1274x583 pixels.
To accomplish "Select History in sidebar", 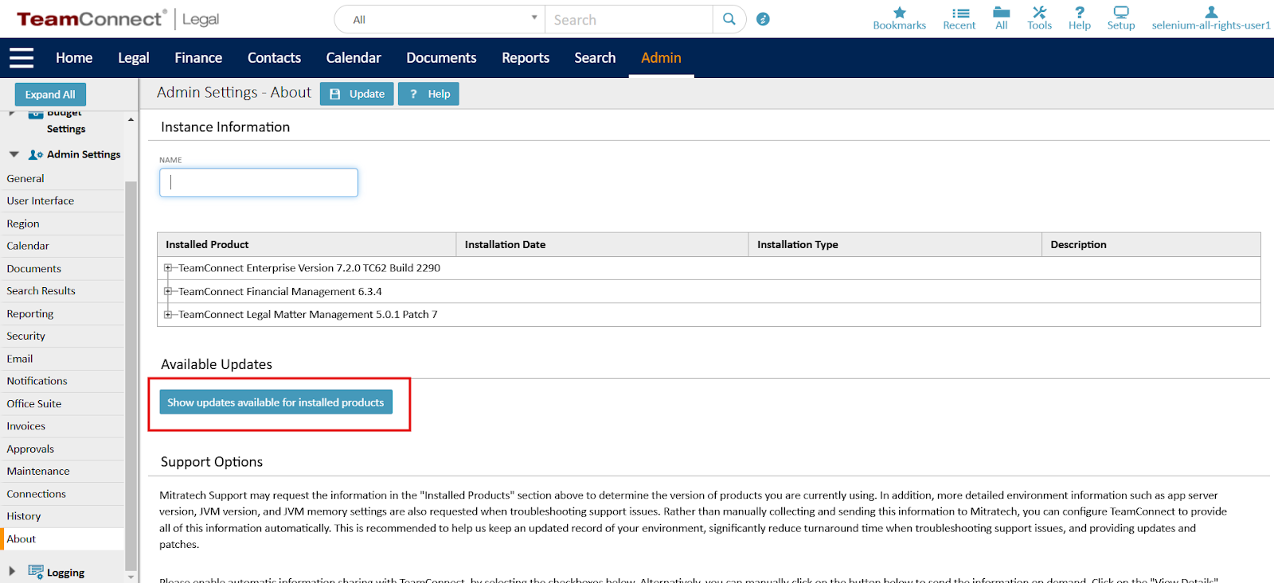I will (62, 516).
